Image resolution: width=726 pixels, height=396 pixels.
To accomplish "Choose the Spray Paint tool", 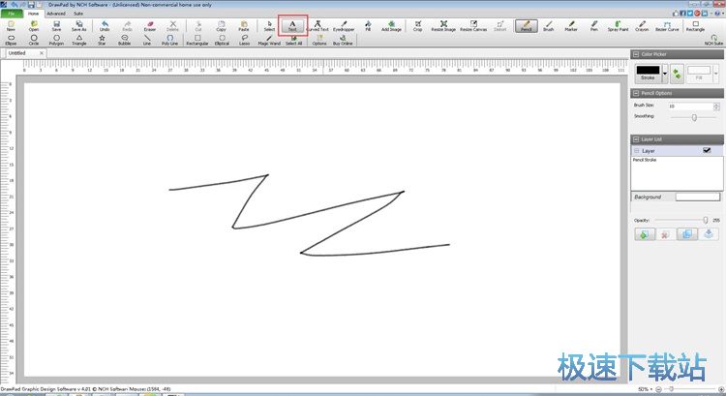I will (x=618, y=25).
